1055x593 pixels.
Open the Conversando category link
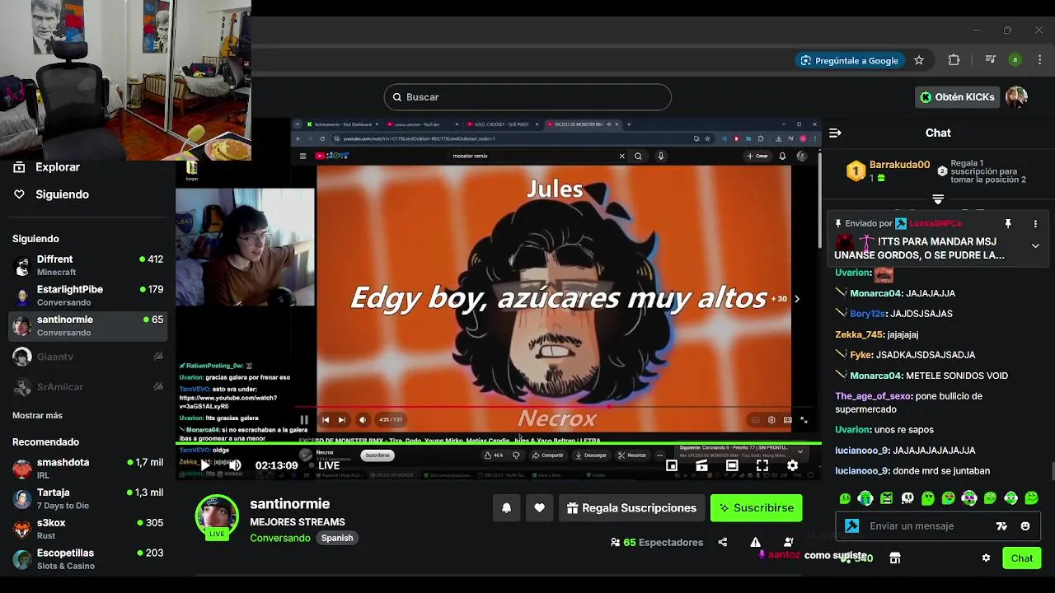coord(280,538)
